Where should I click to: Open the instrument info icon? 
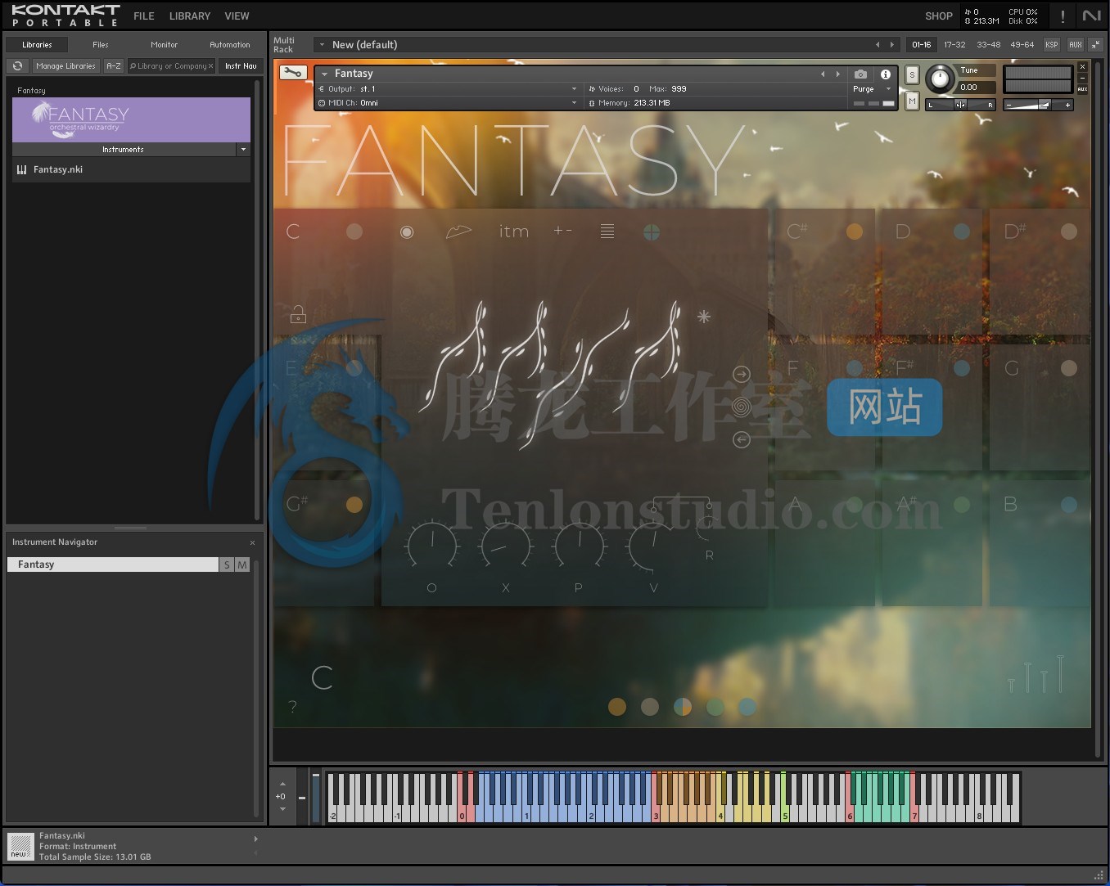coord(885,74)
